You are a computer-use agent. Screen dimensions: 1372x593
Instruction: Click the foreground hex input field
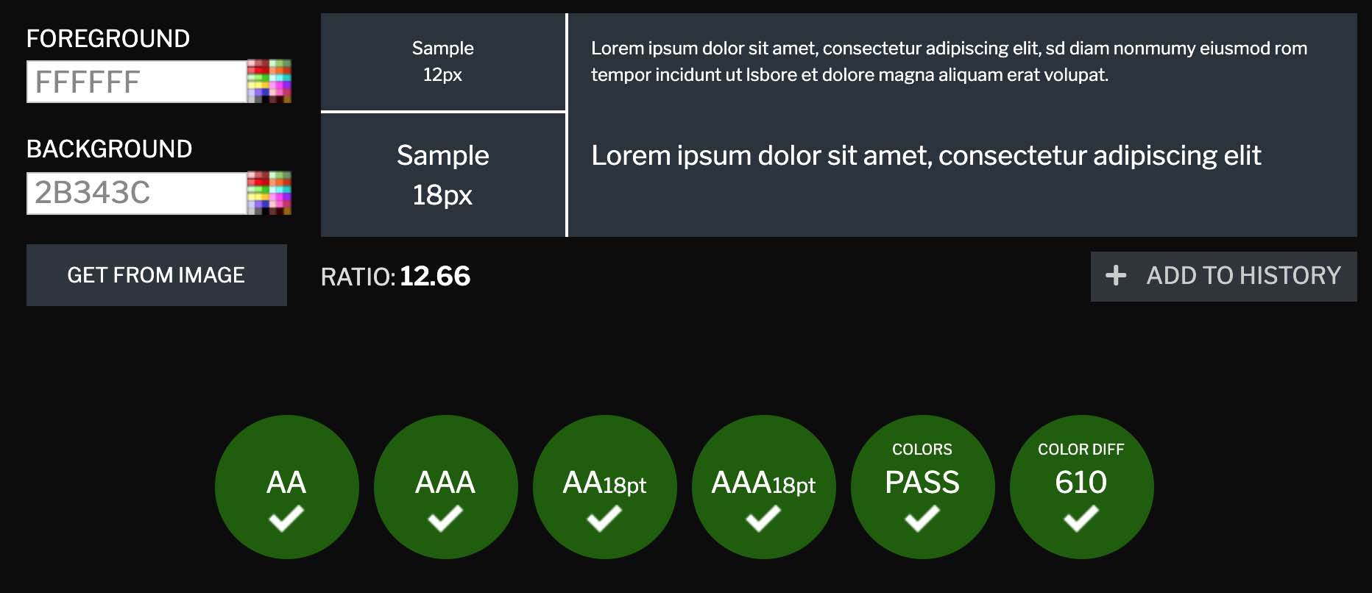coord(136,82)
